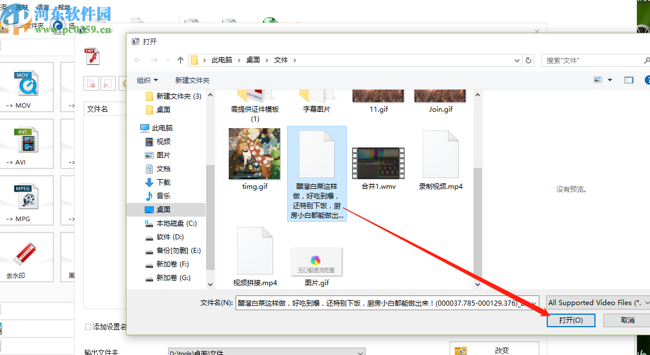Open output folder path dropdown
This screenshot has width=650, height=355.
pyautogui.click(x=361, y=352)
